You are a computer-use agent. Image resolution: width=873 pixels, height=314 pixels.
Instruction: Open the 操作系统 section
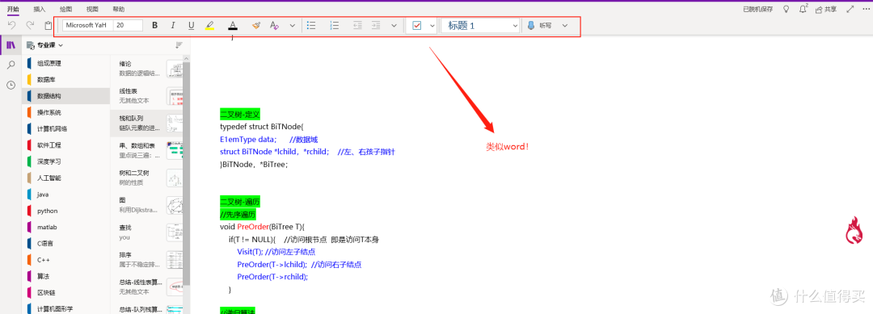point(65,113)
